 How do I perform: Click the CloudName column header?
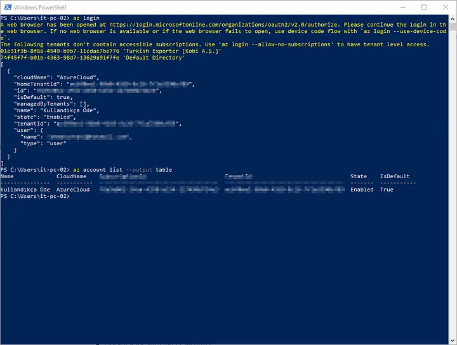pyautogui.click(x=71, y=176)
